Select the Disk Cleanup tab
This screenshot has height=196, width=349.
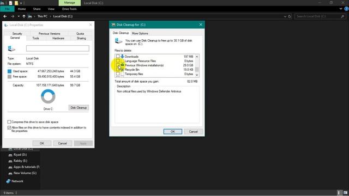(x=121, y=33)
